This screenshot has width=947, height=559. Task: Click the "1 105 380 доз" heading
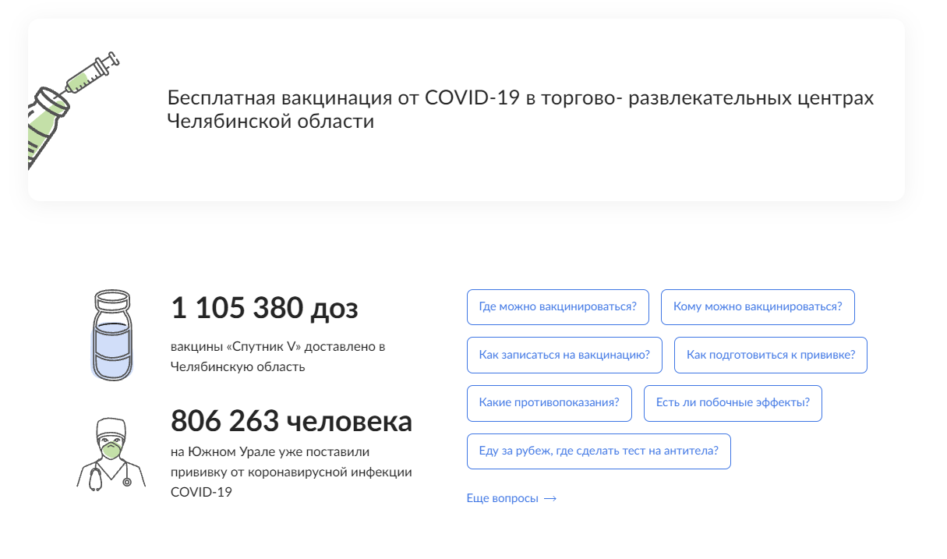coord(264,309)
